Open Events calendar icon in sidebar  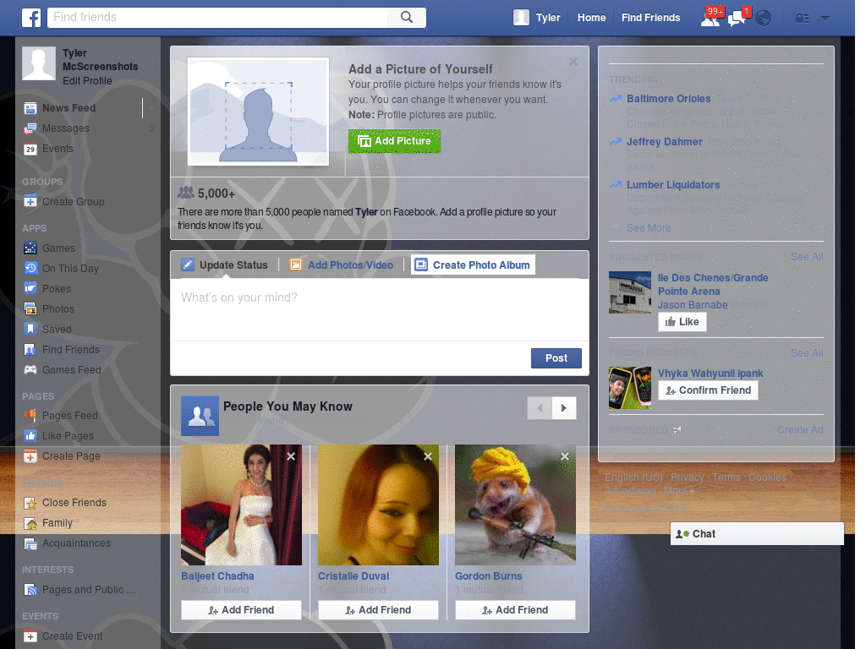[30, 149]
